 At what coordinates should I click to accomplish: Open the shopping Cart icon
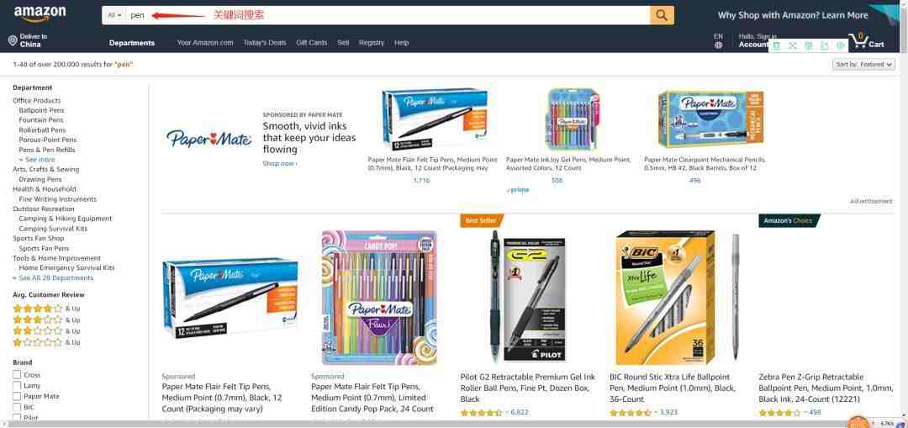coord(866,41)
